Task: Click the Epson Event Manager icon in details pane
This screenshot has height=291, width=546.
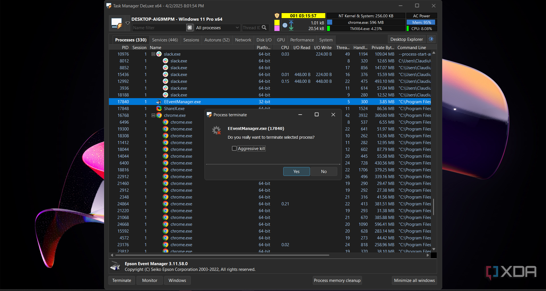Action: pos(115,266)
